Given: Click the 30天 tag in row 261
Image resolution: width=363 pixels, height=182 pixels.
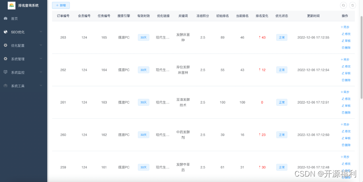Looking at the screenshot, I should (143, 102).
